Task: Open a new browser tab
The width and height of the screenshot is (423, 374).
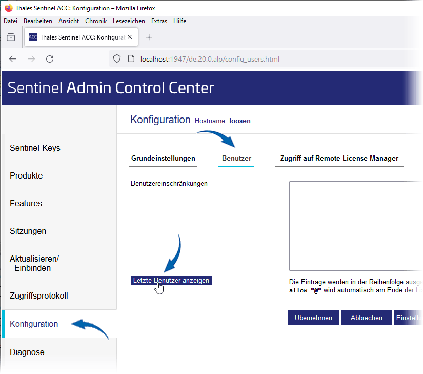Action: click(149, 37)
